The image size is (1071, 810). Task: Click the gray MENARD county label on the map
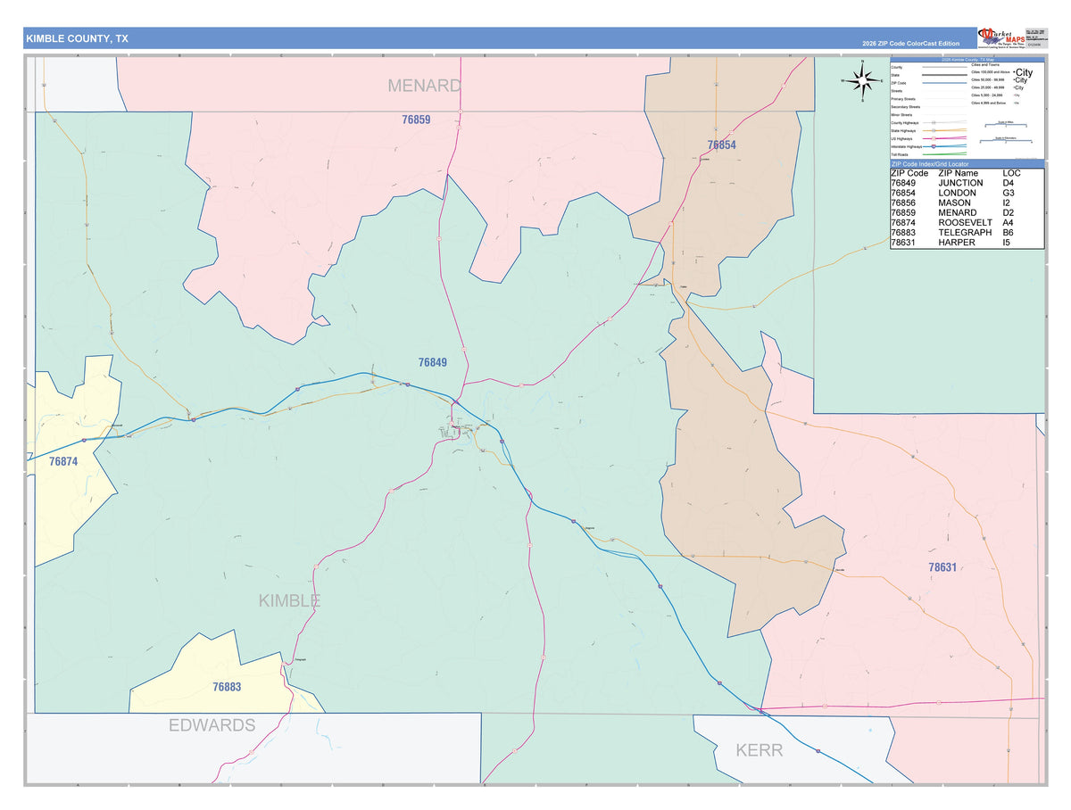424,86
